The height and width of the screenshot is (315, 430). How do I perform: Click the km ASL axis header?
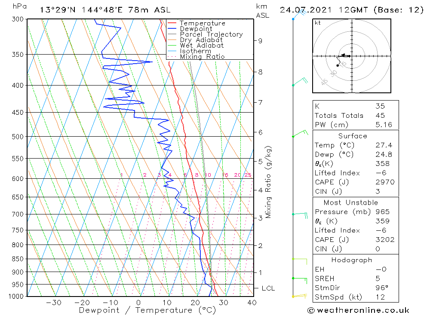(x=262, y=11)
